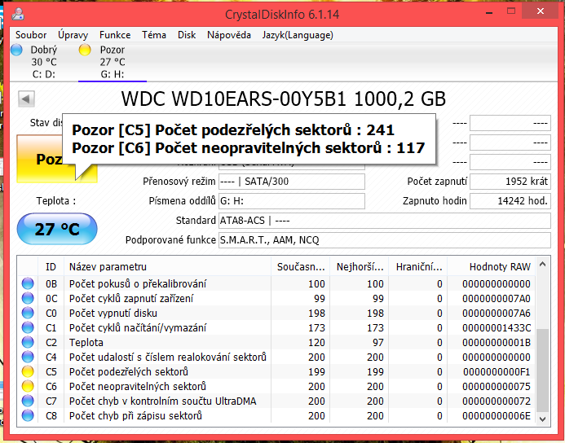This screenshot has width=565, height=443.
Task: Open the Úpravy menu
Action: [73, 35]
